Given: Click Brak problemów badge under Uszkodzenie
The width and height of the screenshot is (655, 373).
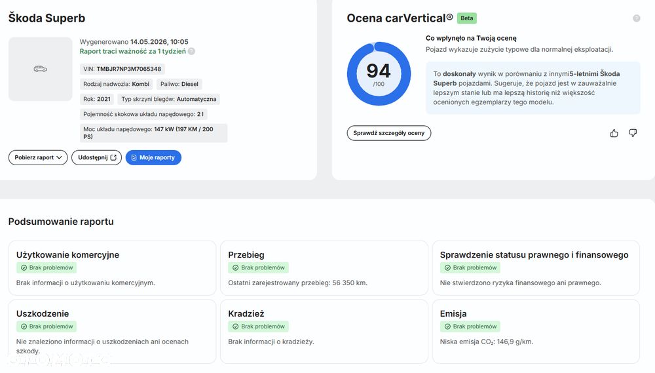Looking at the screenshot, I should pyautogui.click(x=47, y=326).
